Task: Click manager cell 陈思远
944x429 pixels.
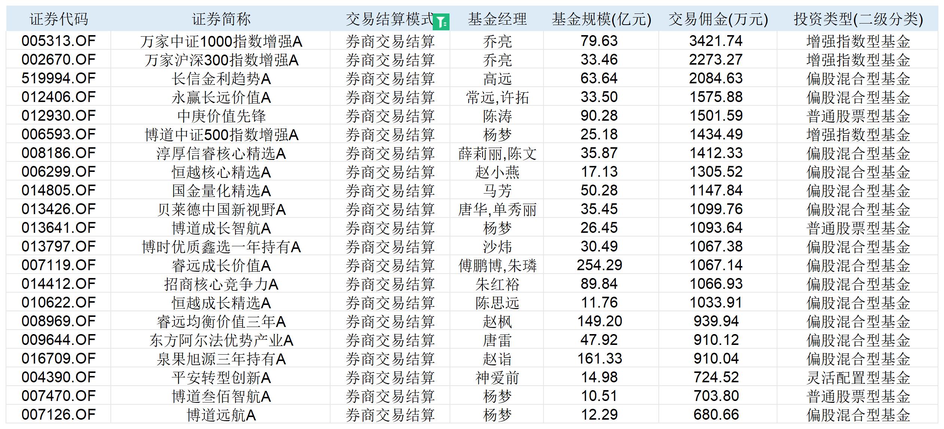Action: [x=497, y=303]
